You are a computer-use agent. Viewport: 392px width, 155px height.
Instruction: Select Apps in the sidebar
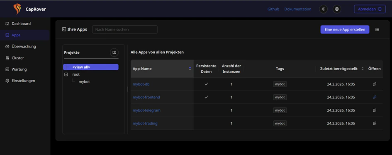click(x=25, y=35)
